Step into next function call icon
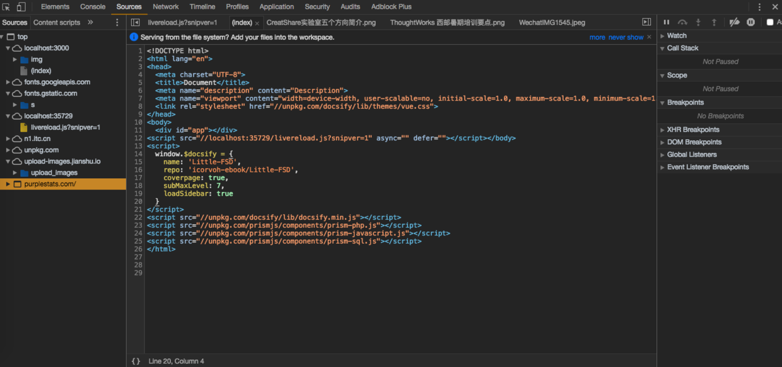This screenshot has height=367, width=782. (x=698, y=22)
